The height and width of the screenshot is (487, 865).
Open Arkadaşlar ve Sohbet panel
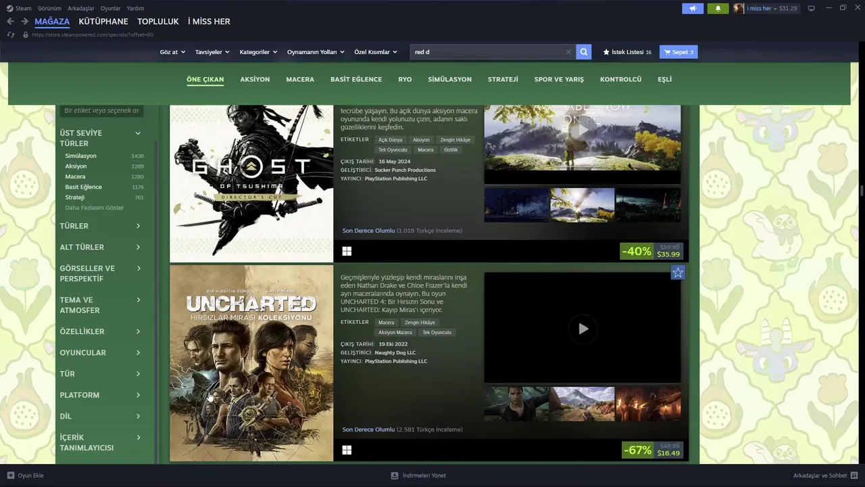tap(826, 476)
